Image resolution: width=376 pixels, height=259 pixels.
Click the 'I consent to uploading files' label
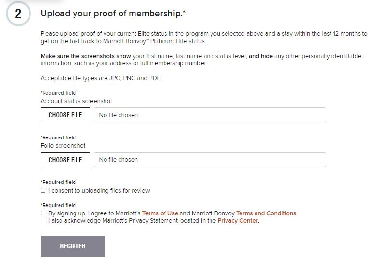coord(99,191)
